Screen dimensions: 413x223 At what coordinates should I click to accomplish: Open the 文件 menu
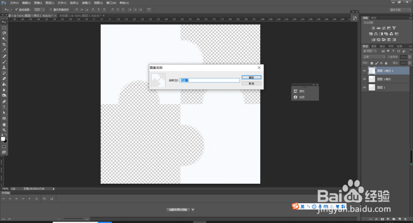14,3
